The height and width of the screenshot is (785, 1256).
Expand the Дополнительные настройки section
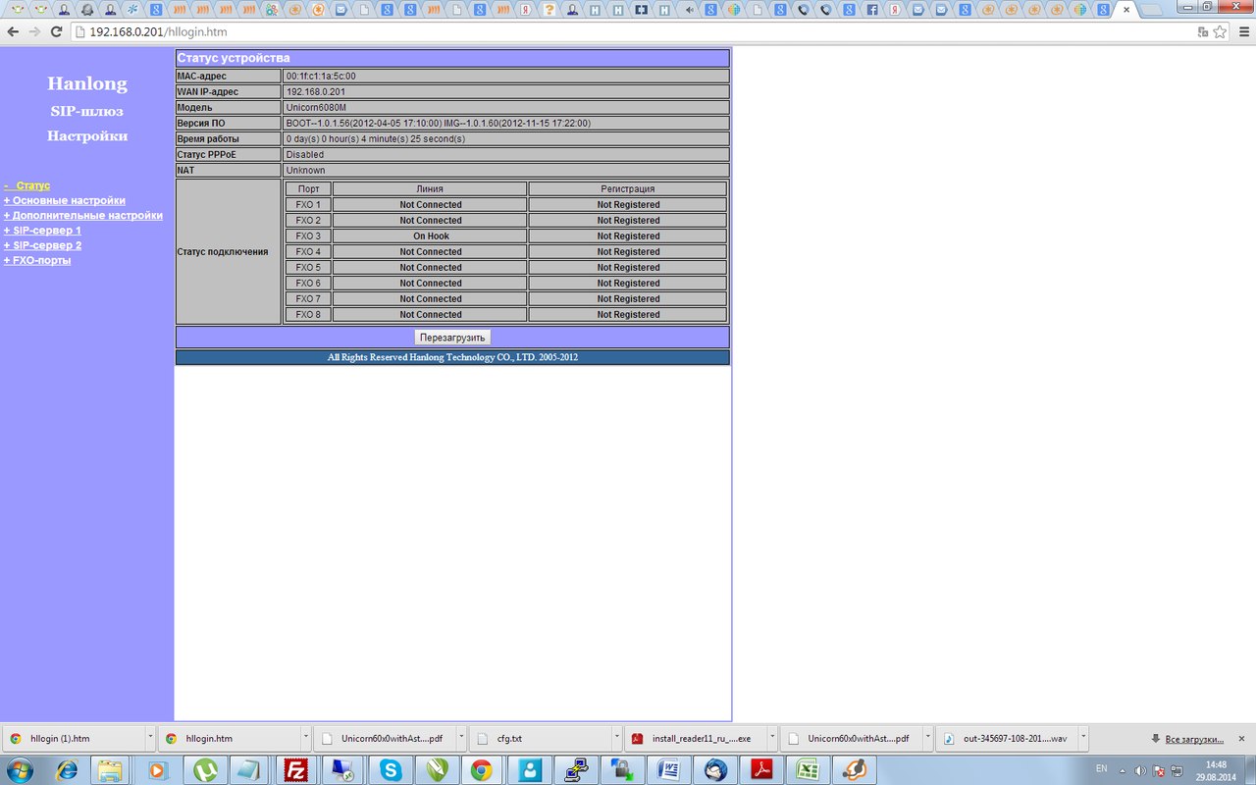(x=83, y=215)
